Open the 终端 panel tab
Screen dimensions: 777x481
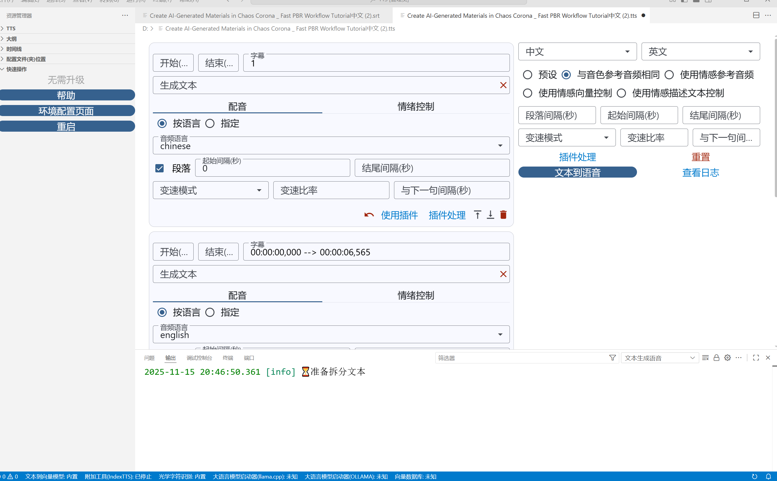[x=228, y=358]
